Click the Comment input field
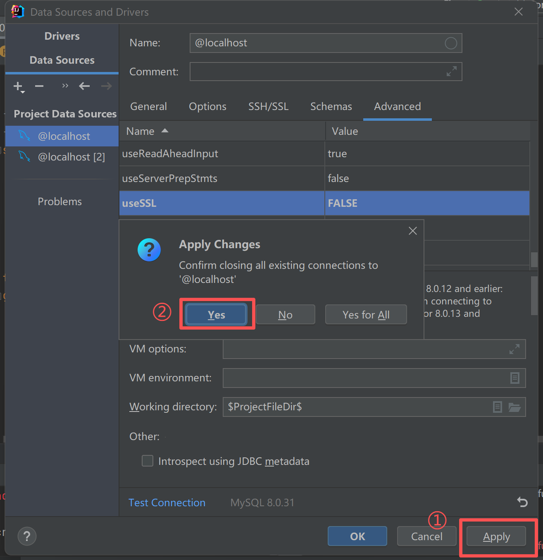 pos(326,72)
